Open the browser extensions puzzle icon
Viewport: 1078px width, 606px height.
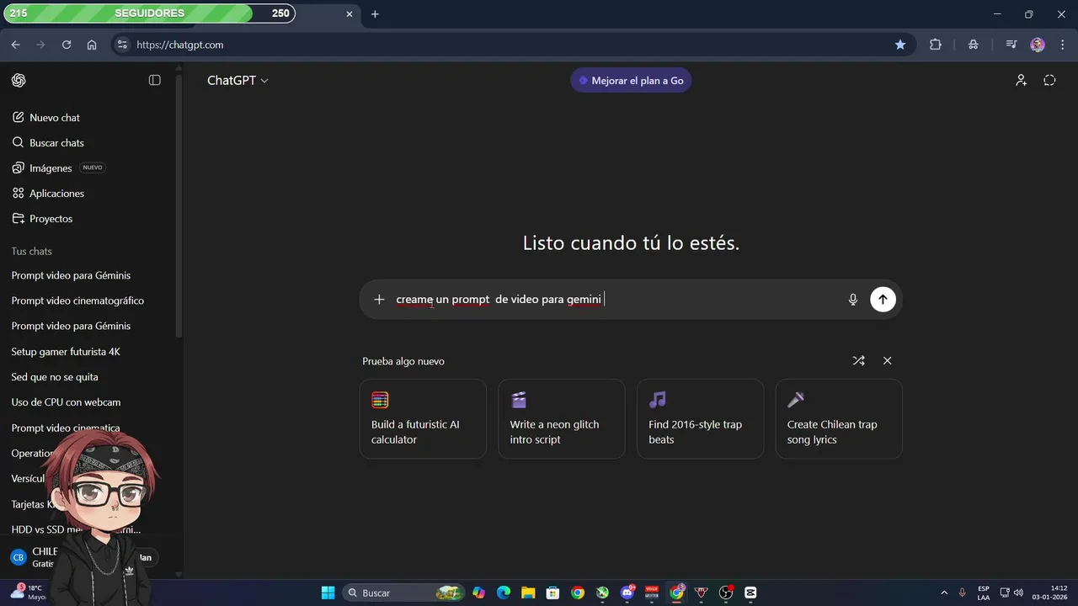(935, 45)
